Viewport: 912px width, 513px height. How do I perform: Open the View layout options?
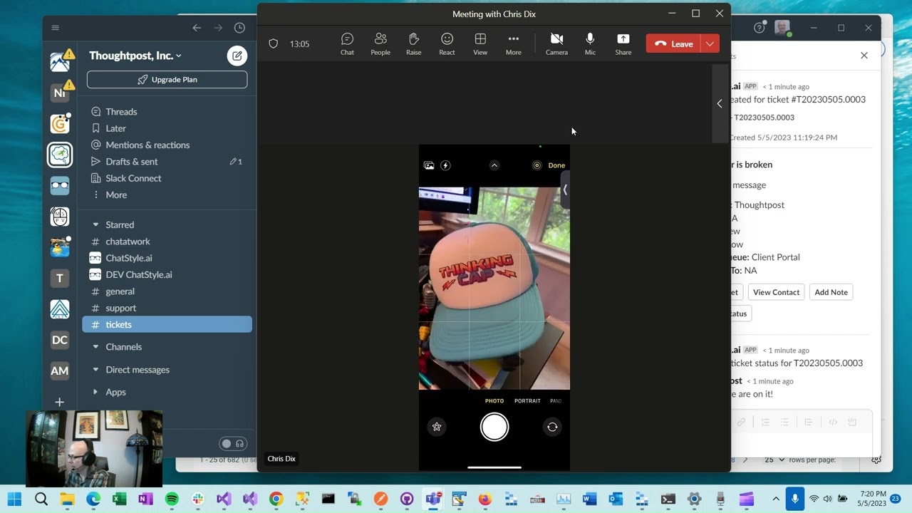click(480, 44)
